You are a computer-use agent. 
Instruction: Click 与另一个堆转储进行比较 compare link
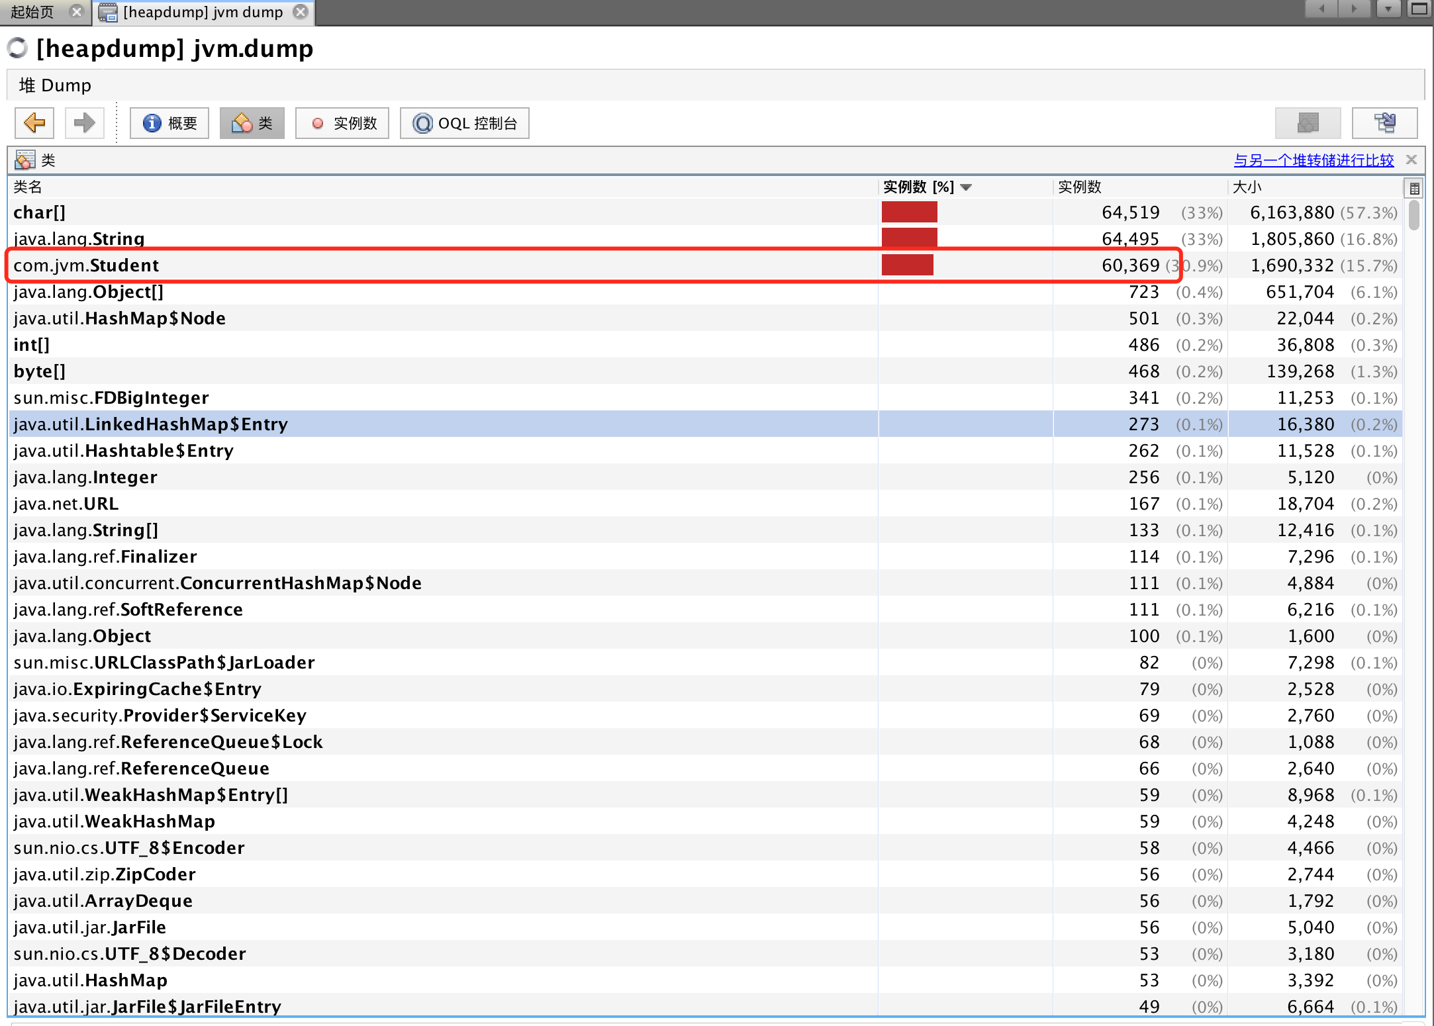pyautogui.click(x=1314, y=160)
